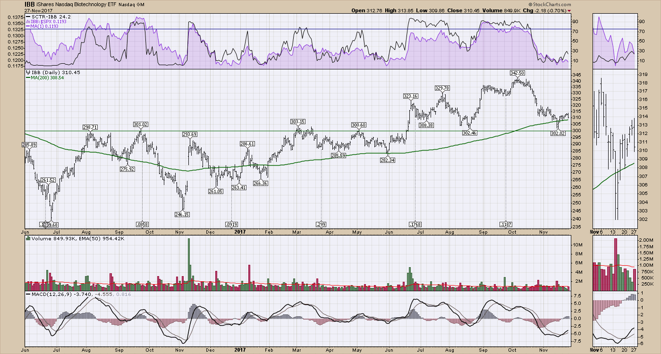
Task: Click the 298.71 price label
Action: (x=91, y=127)
